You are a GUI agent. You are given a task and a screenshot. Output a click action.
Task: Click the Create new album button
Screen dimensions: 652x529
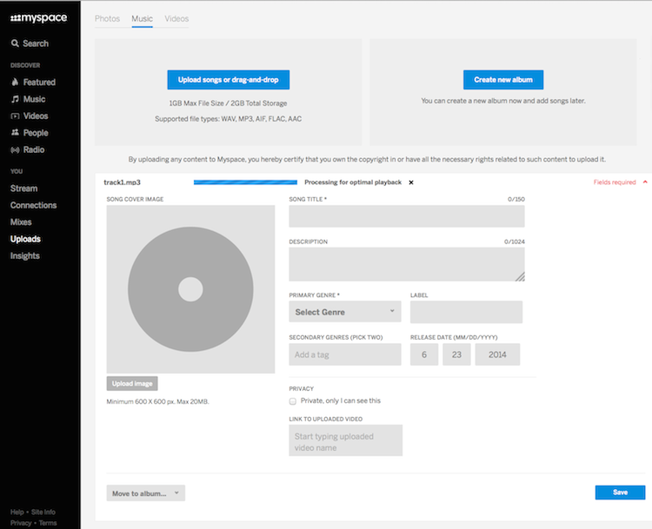[503, 80]
